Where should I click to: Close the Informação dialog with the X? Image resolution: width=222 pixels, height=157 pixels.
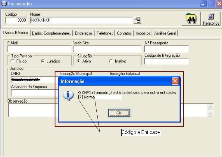pos(175,81)
